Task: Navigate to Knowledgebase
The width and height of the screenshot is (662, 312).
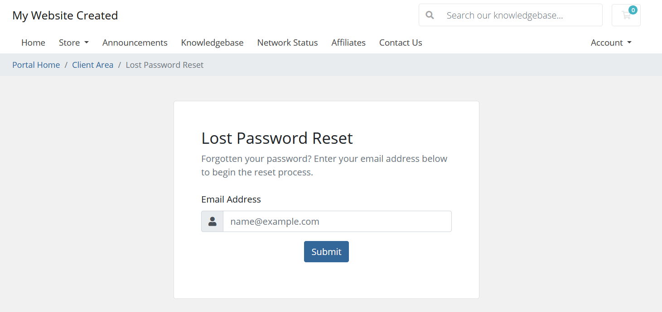Action: click(212, 43)
